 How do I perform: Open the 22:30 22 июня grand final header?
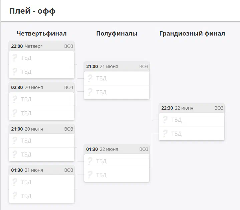pos(192,108)
